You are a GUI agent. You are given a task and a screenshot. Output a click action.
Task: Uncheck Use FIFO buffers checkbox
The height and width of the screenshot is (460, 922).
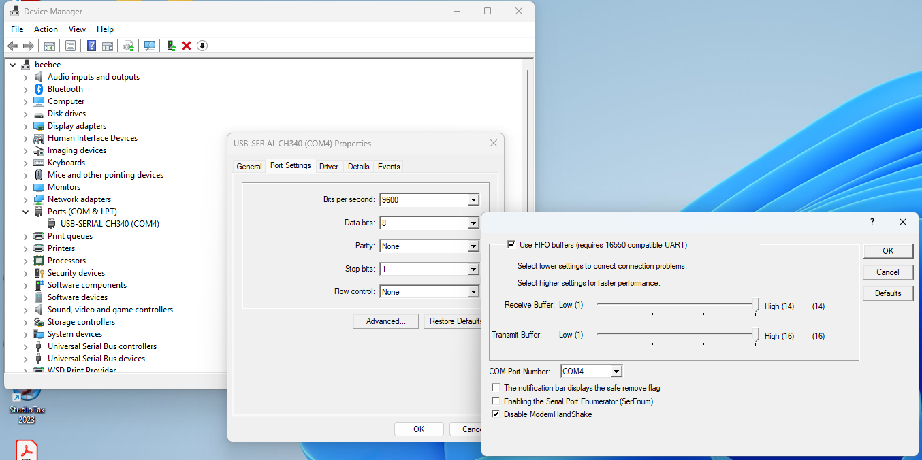pos(511,245)
